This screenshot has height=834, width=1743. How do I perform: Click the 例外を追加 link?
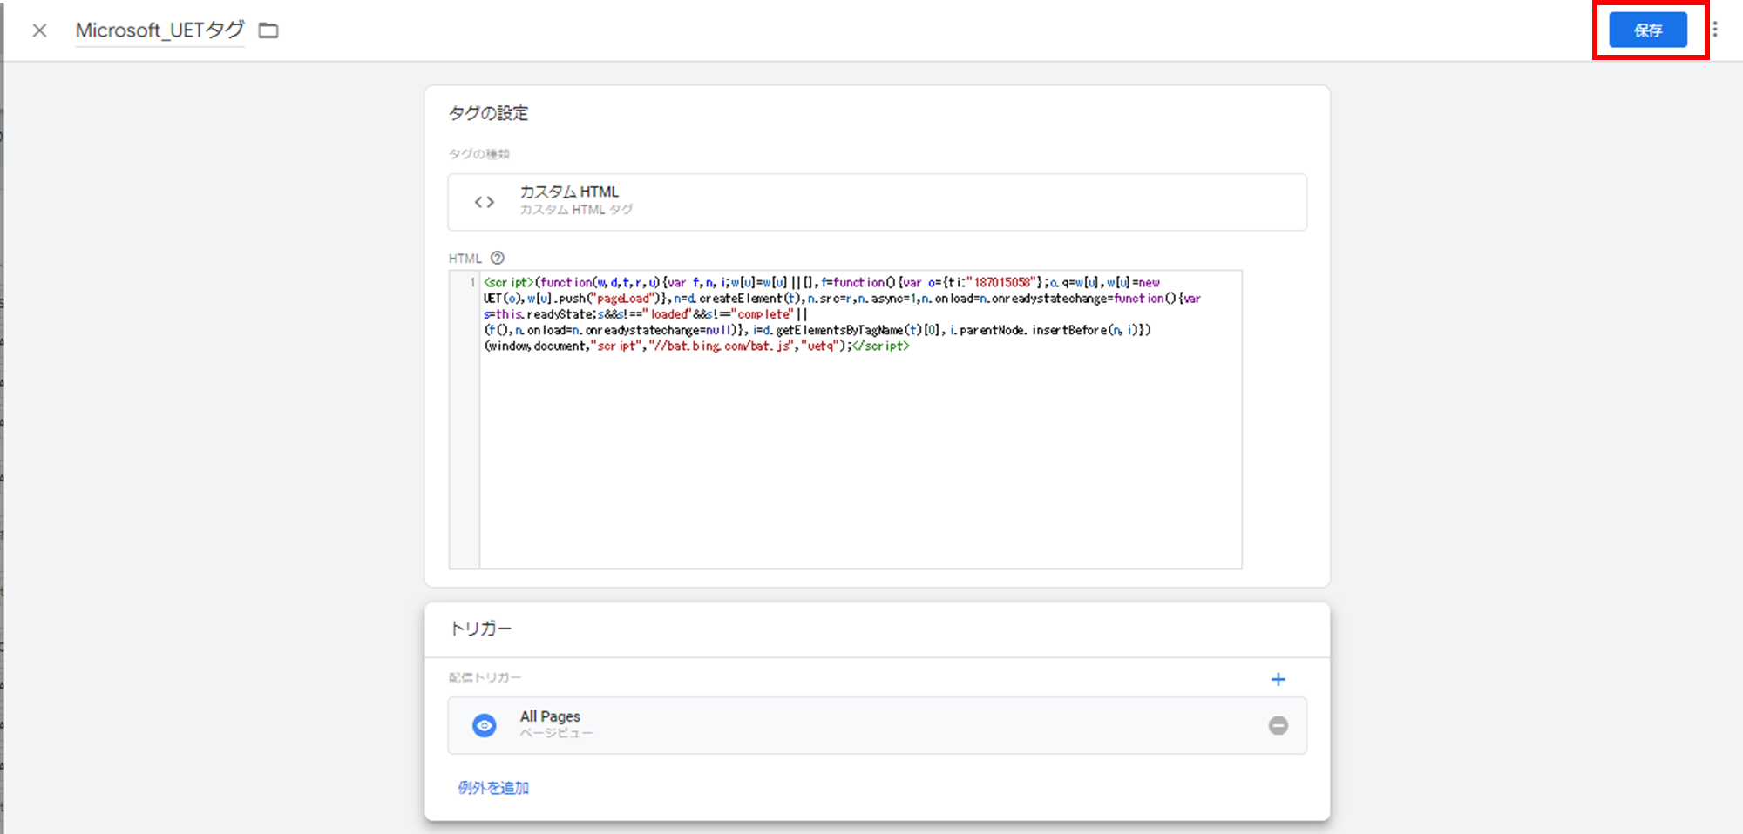tap(493, 787)
